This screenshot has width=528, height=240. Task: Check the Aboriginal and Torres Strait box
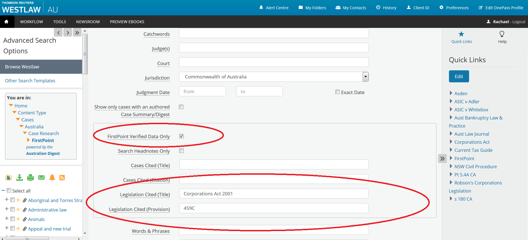click(x=13, y=200)
